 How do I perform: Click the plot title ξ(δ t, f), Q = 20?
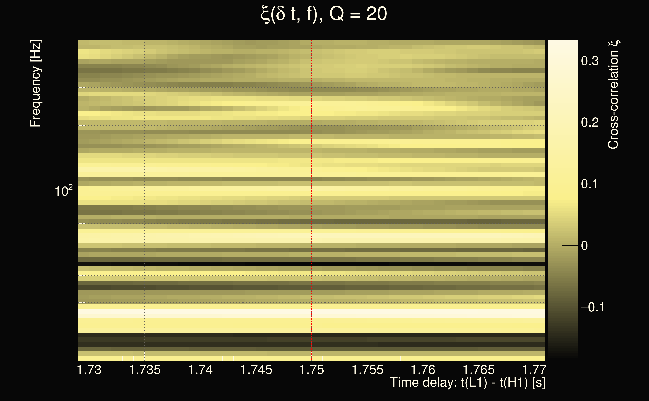pos(324,14)
